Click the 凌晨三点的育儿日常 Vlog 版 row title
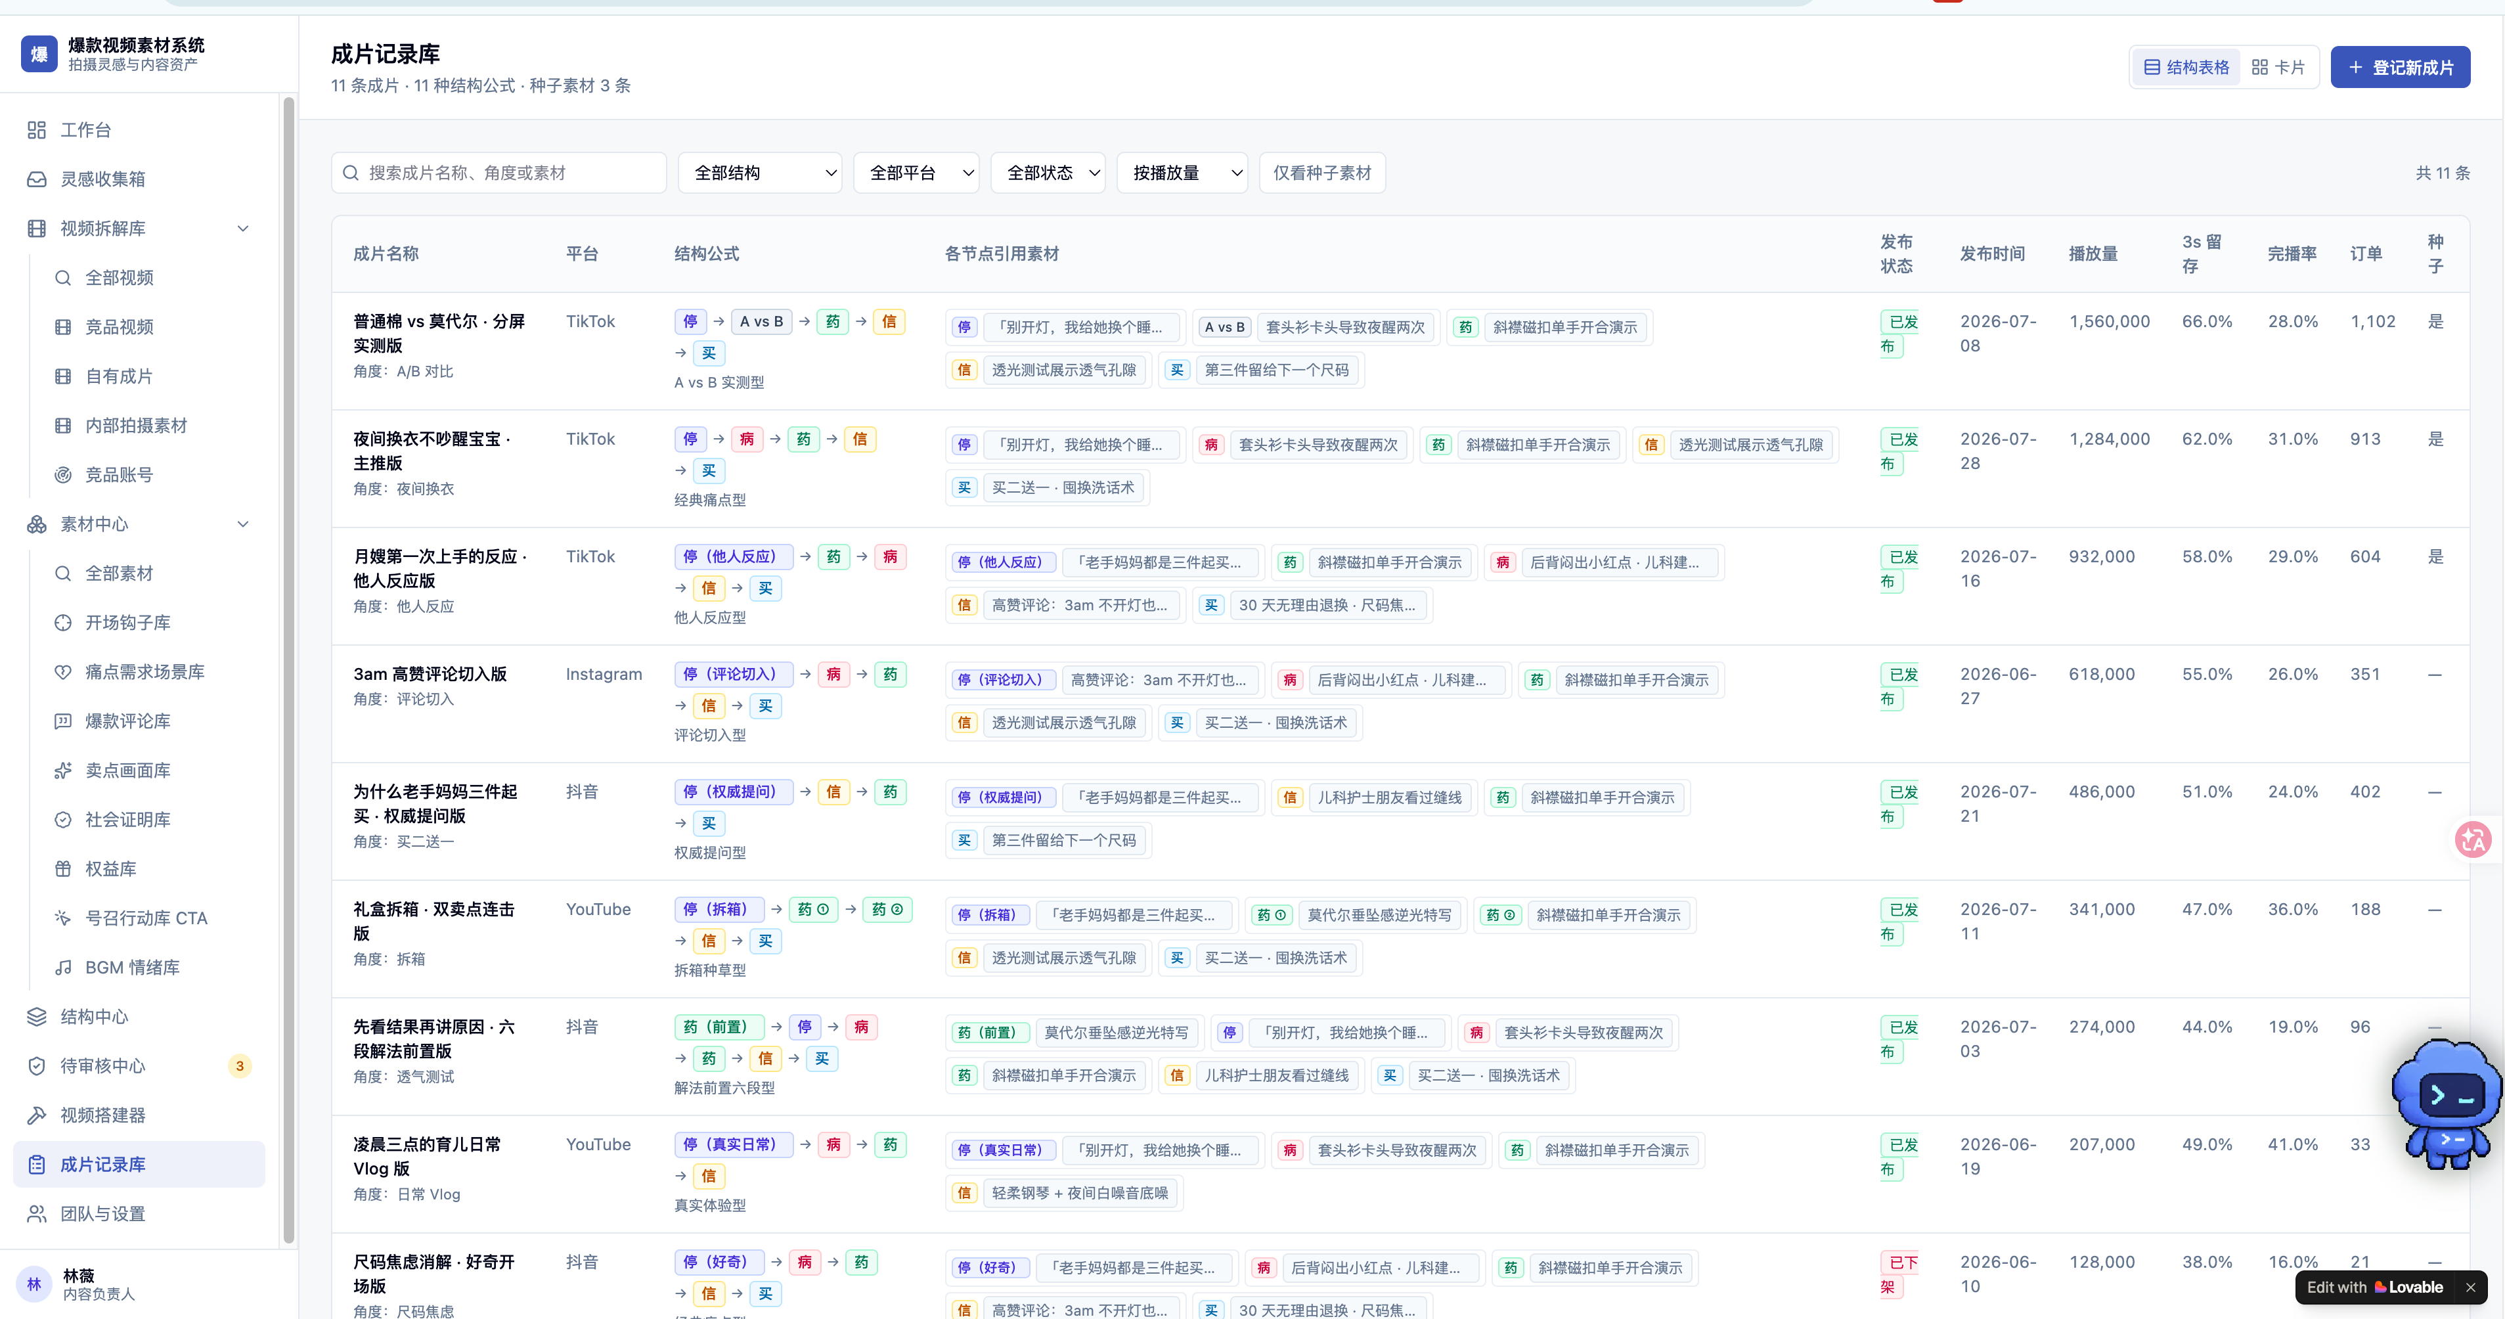 (x=427, y=1157)
